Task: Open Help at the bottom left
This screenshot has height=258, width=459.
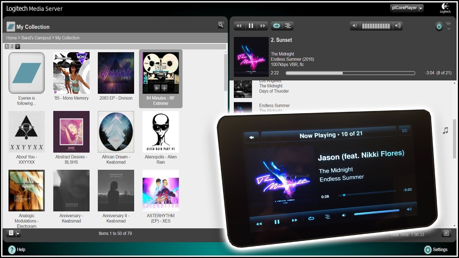Action: [17, 249]
